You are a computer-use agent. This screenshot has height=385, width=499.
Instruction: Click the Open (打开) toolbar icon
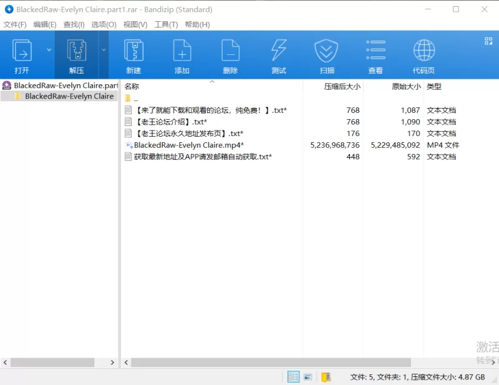(x=22, y=51)
